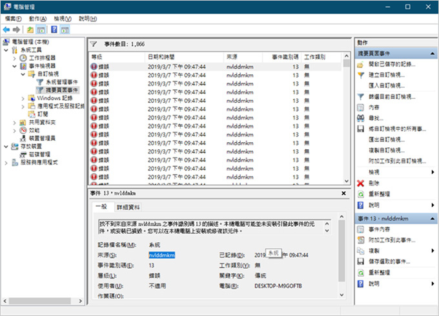The height and width of the screenshot is (316, 439).
Task: Expand the 效能 Performance node
Action: coord(15,131)
